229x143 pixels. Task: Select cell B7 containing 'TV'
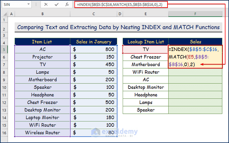pos(42,64)
